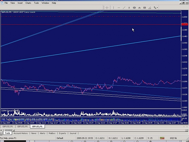Switch to the Trade terminal tab
Screen dimensions: 189x142
point(7,133)
